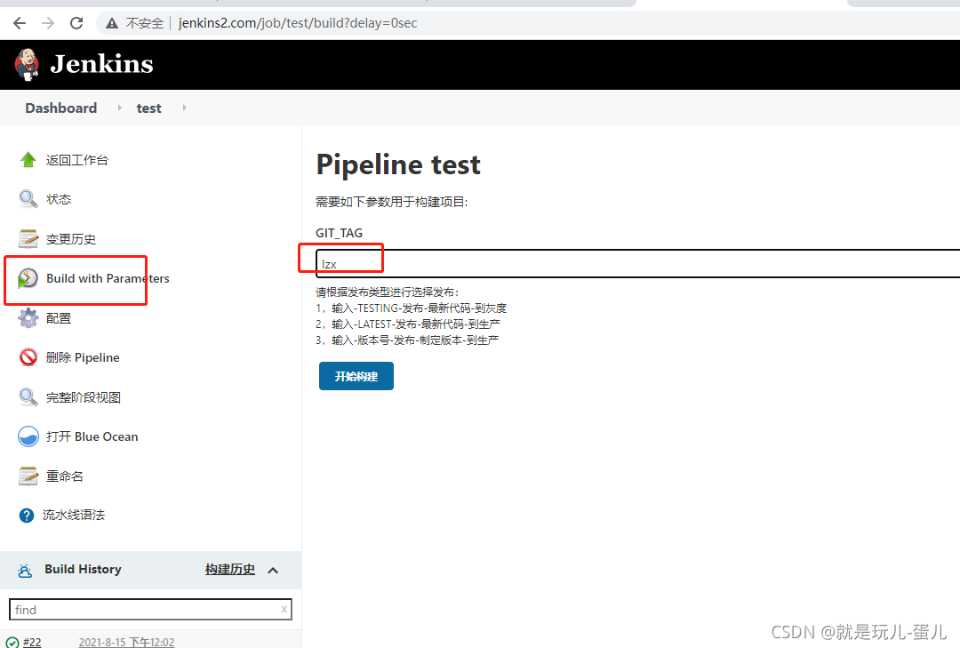Open 变更历史 changes link
Viewport: 960px width, 648px height.
click(x=71, y=239)
